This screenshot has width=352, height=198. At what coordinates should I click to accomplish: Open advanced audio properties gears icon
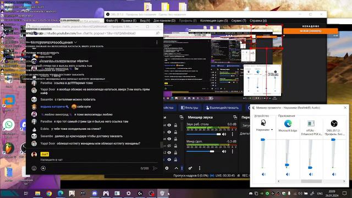click(x=190, y=168)
